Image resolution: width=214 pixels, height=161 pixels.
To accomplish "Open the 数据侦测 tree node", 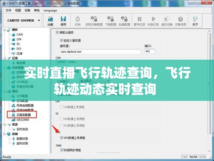I will click(20, 139).
